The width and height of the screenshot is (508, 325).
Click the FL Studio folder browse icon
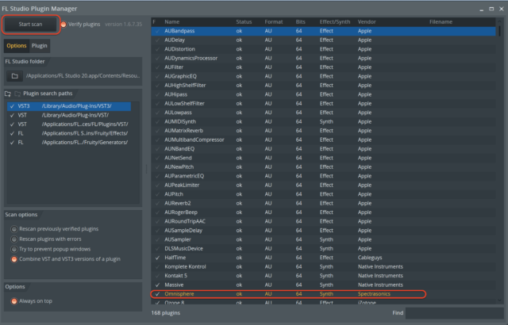click(x=14, y=77)
